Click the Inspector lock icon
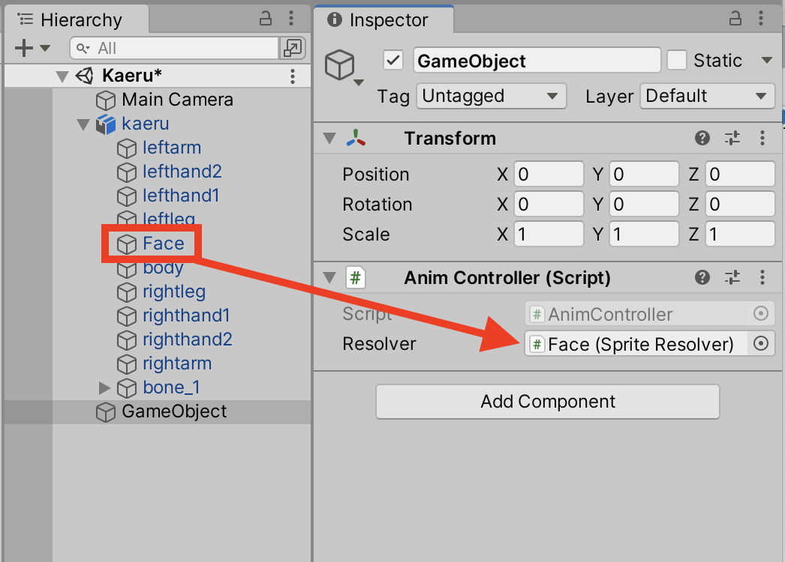The image size is (785, 562). (735, 19)
